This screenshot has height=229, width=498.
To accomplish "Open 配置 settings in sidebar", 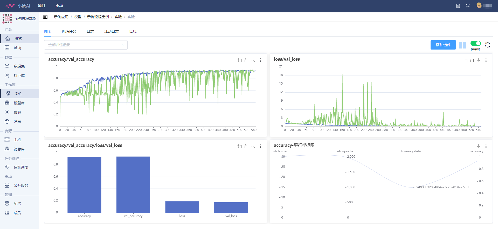I will [x=19, y=204].
